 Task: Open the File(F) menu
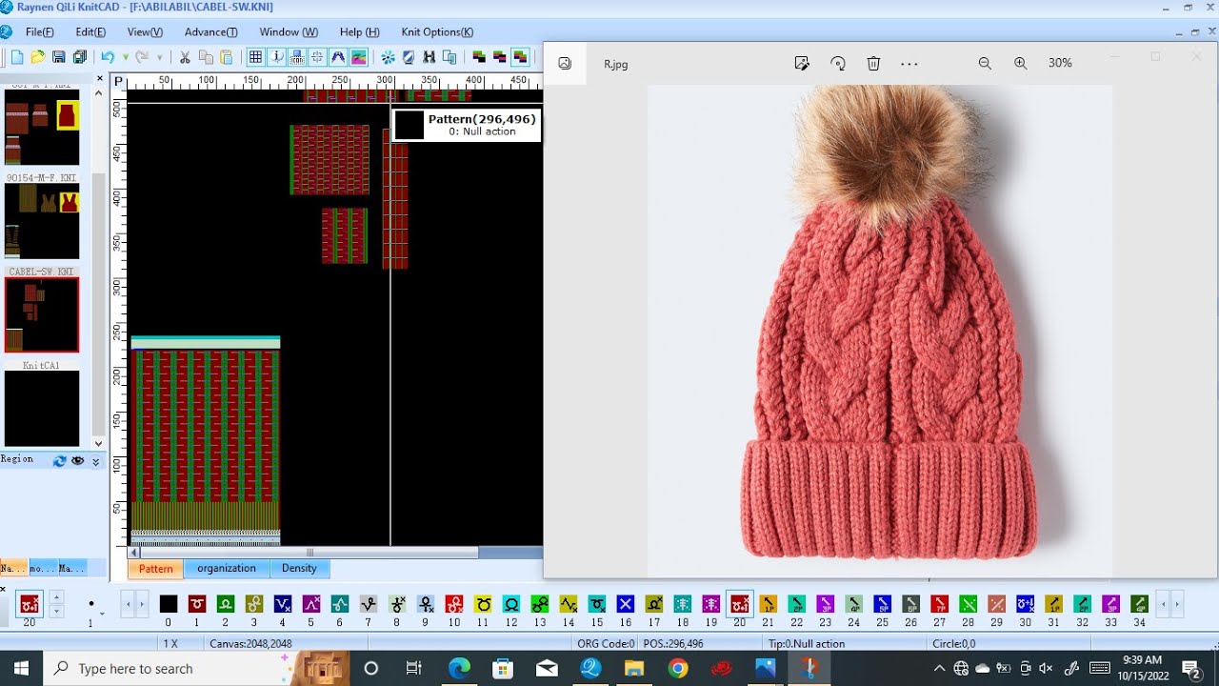coord(40,31)
